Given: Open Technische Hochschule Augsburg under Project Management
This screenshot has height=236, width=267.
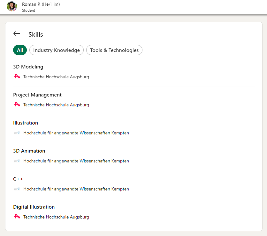Looking at the screenshot, I should tap(56, 105).
